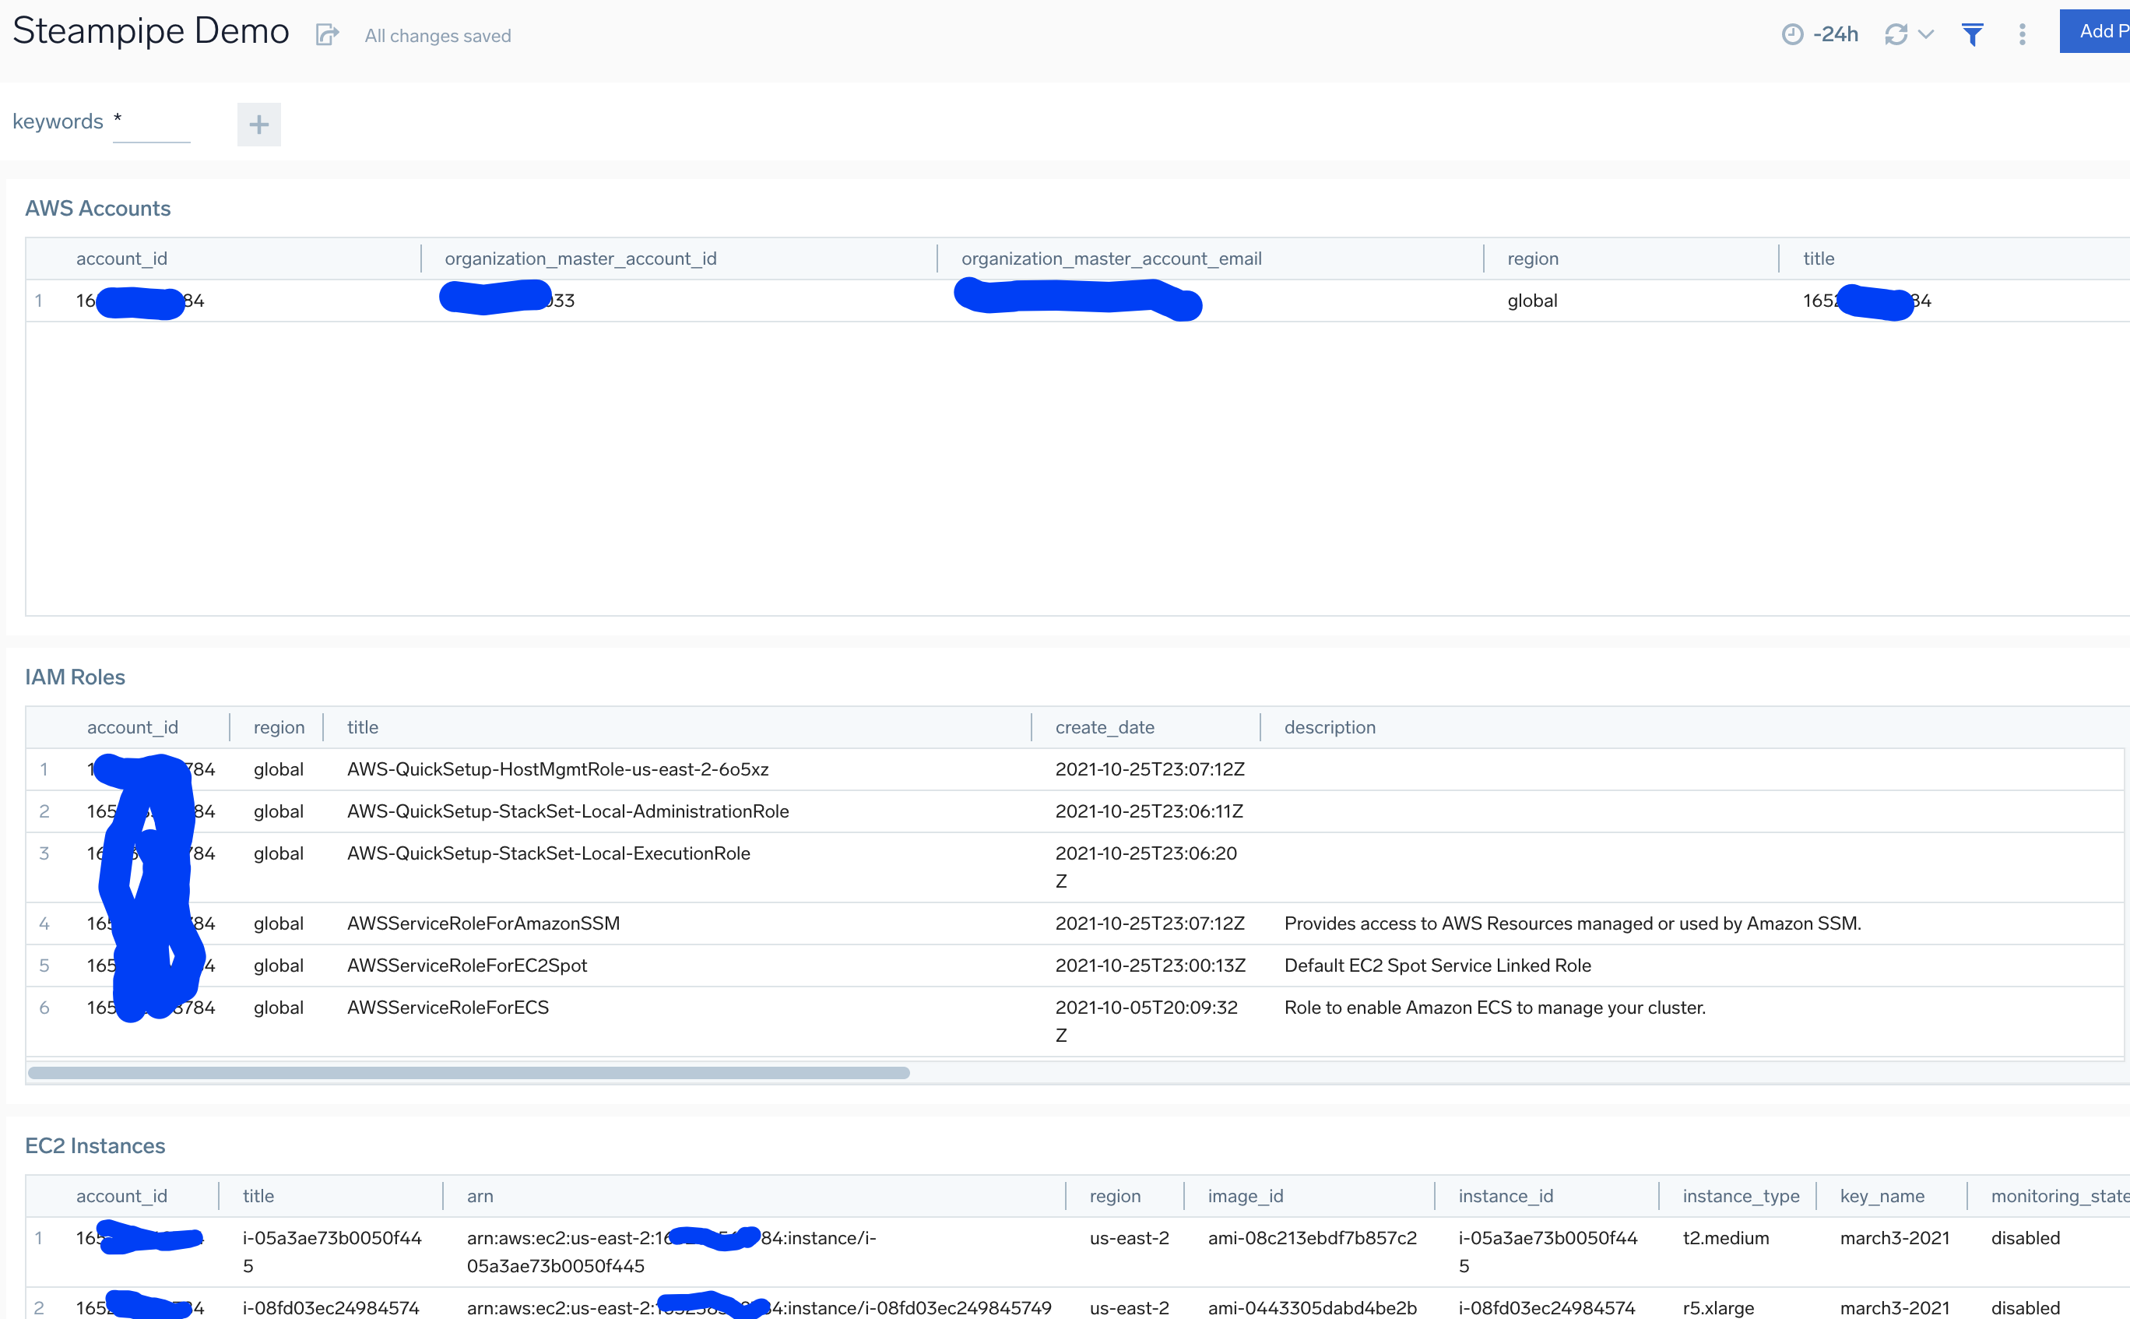Viewport: 2130px width, 1319px height.
Task: Click the keywords filter input field
Action: (152, 123)
